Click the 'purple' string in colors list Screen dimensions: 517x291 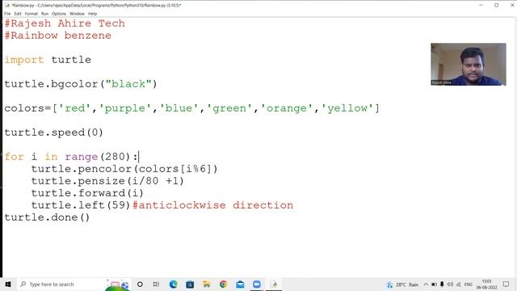tap(125, 108)
